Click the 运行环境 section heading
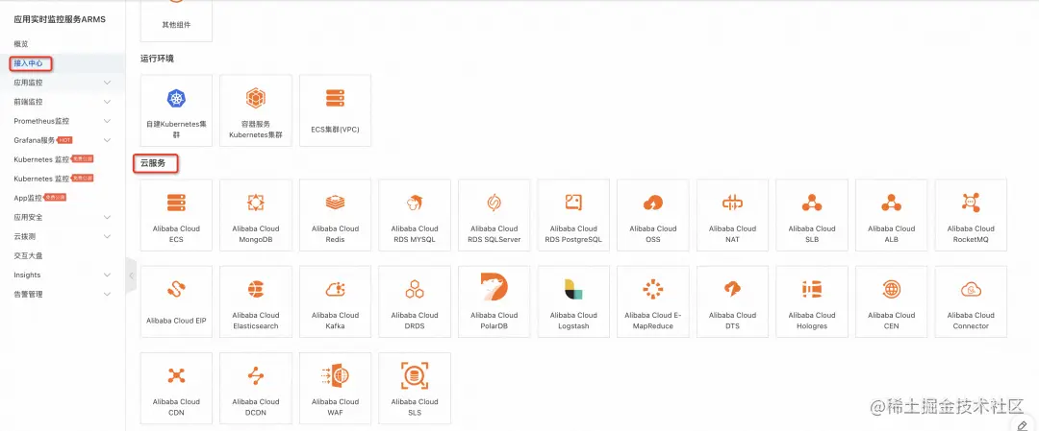Image resolution: width=1039 pixels, height=431 pixels. pyautogui.click(x=157, y=59)
